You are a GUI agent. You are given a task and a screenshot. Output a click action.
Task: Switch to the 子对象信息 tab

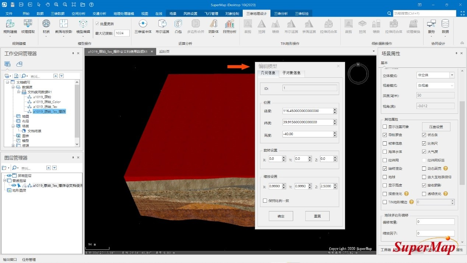pos(291,73)
